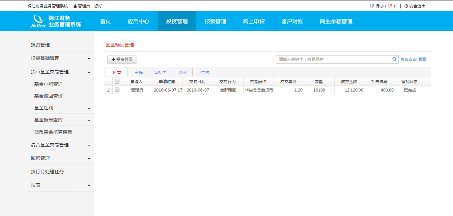The width and height of the screenshot is (453, 216).
Task: Click the 重置 reset link
Action: click(423, 60)
